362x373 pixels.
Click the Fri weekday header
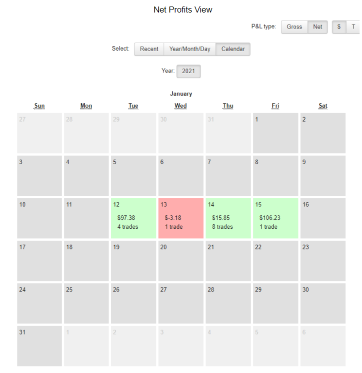coord(275,106)
